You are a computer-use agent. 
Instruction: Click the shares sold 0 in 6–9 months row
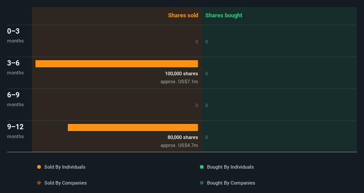(x=196, y=105)
